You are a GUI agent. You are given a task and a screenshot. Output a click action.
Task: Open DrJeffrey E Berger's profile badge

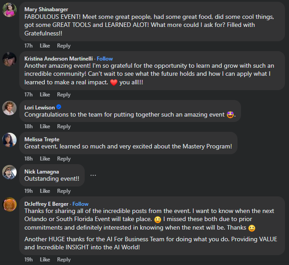coord(9,204)
